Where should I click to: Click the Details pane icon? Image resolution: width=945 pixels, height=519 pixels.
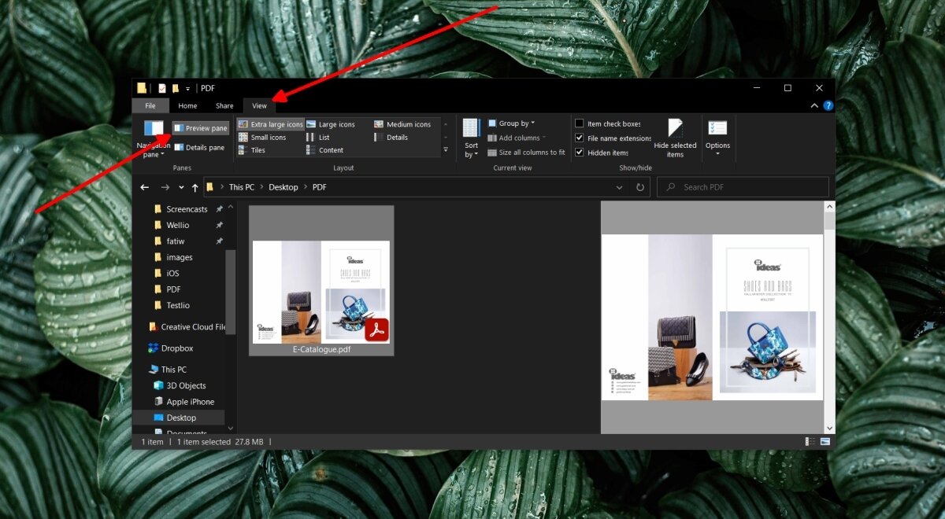(x=180, y=147)
